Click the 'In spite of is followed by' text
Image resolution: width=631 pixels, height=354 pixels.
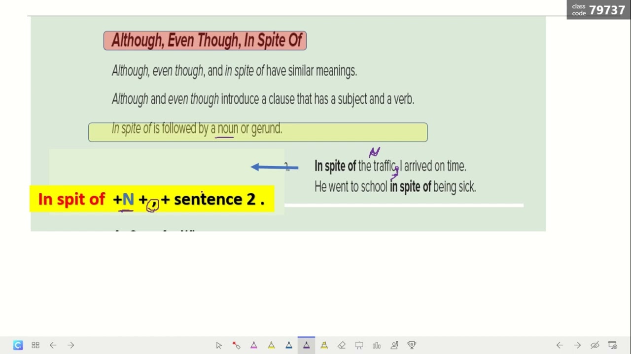[x=197, y=129]
